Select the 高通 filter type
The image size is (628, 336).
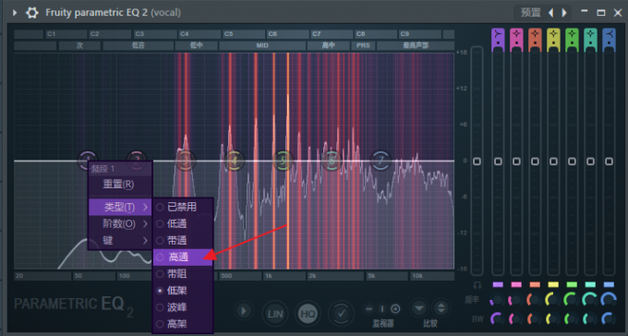(x=183, y=258)
